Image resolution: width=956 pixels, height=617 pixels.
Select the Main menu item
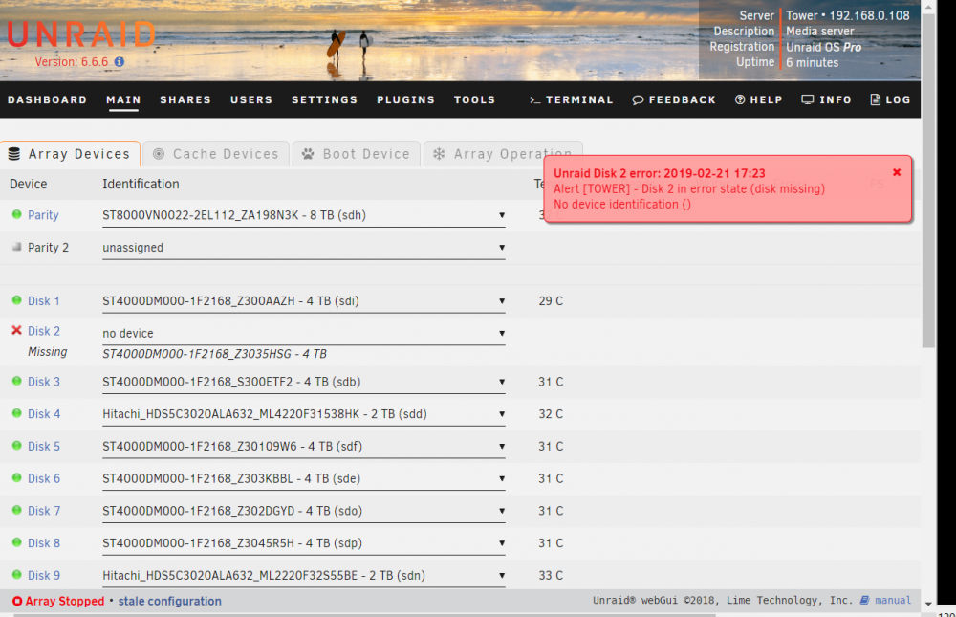coord(123,99)
